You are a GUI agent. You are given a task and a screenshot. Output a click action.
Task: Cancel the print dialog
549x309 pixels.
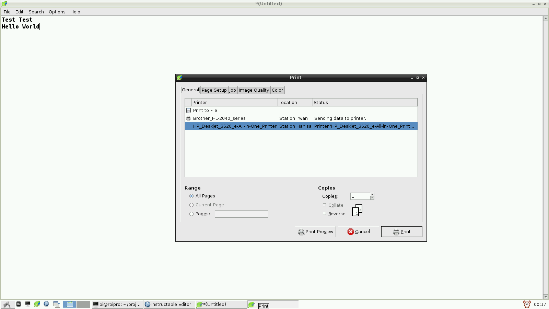click(x=358, y=231)
